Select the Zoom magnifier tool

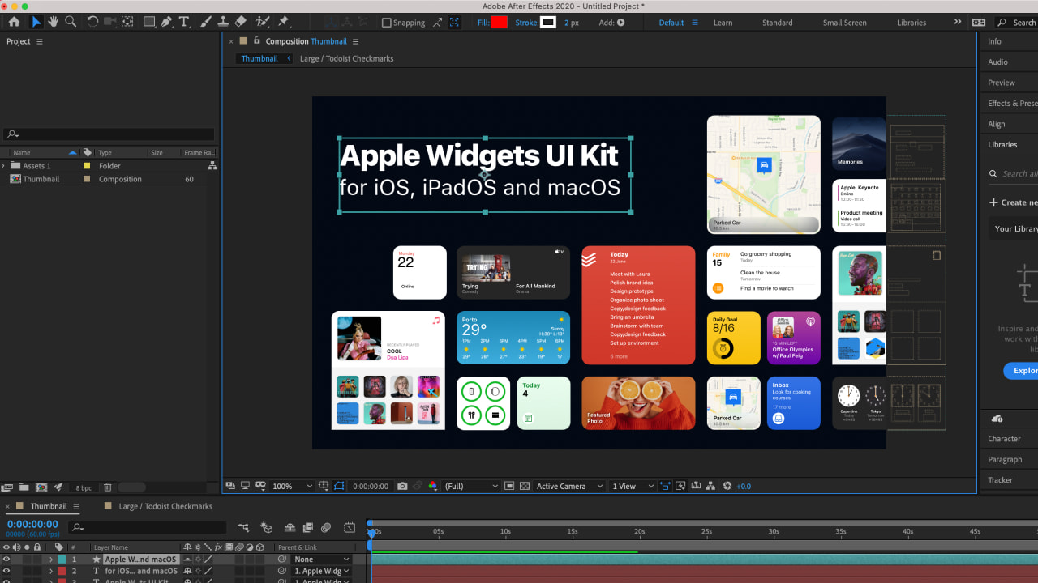(x=71, y=22)
